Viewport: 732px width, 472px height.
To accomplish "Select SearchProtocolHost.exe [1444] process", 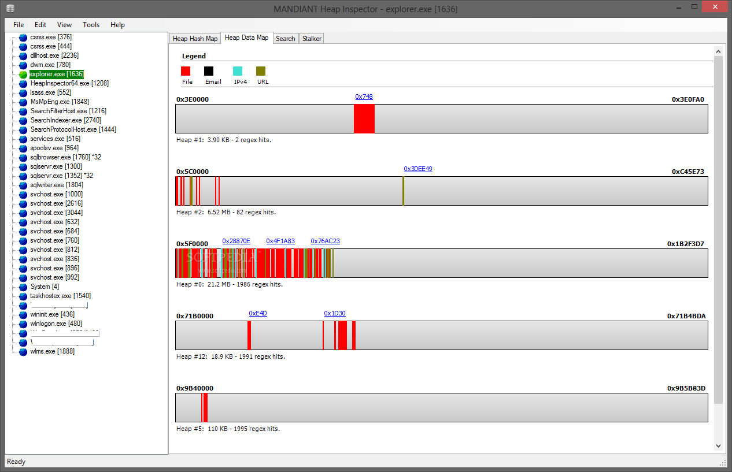I will tap(73, 129).
